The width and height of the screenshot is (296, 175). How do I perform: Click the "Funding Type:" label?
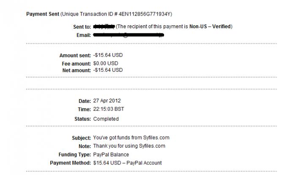pos(74,154)
